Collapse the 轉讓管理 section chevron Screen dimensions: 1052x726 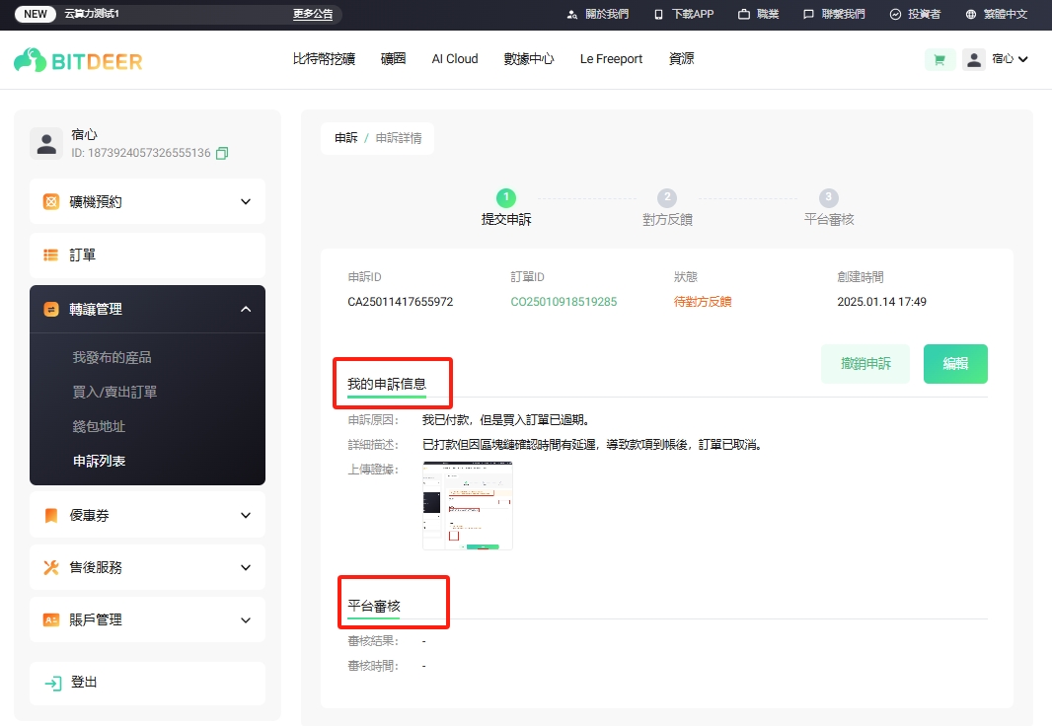(246, 309)
